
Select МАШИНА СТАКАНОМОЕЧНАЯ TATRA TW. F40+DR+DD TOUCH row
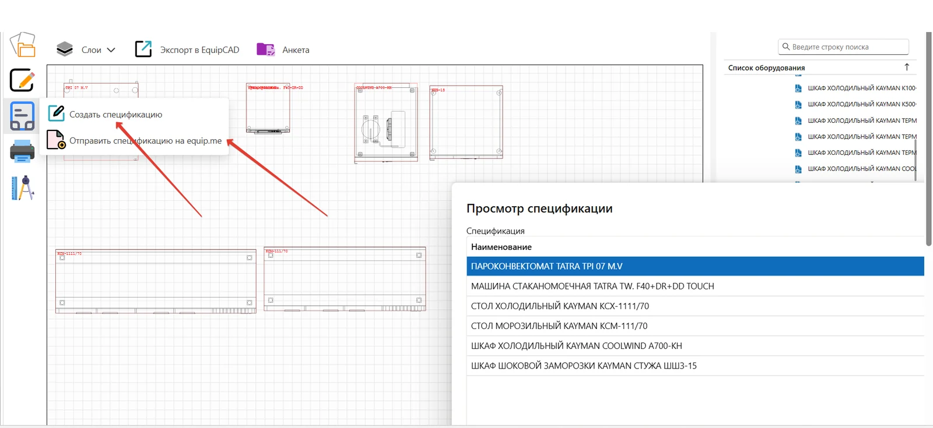click(x=695, y=286)
